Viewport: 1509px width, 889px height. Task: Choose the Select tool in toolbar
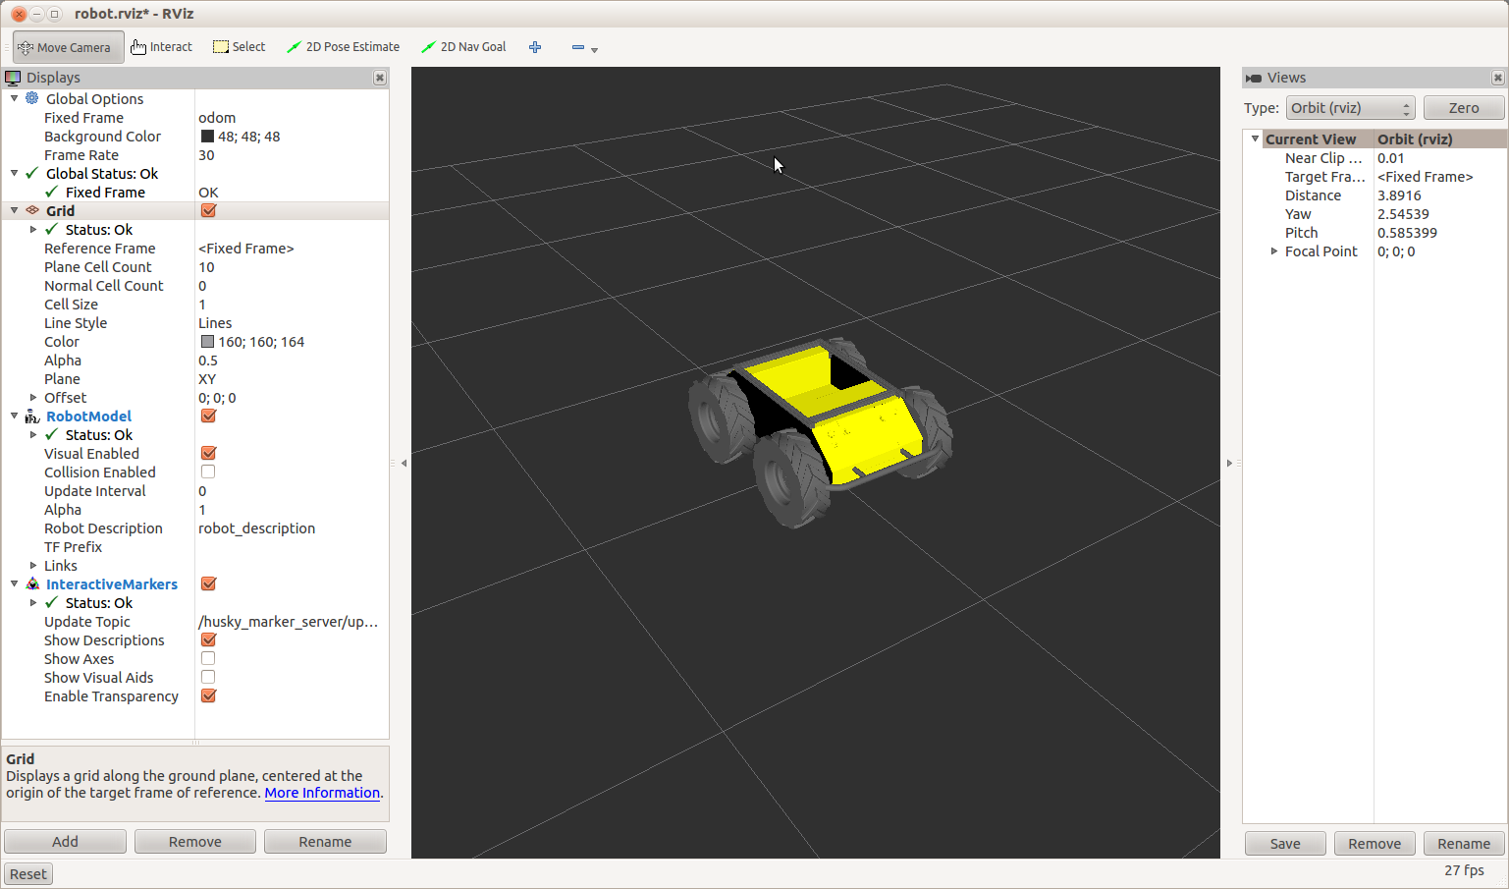coord(240,47)
